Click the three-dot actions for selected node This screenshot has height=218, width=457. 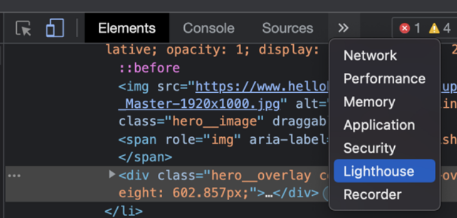pos(14,175)
